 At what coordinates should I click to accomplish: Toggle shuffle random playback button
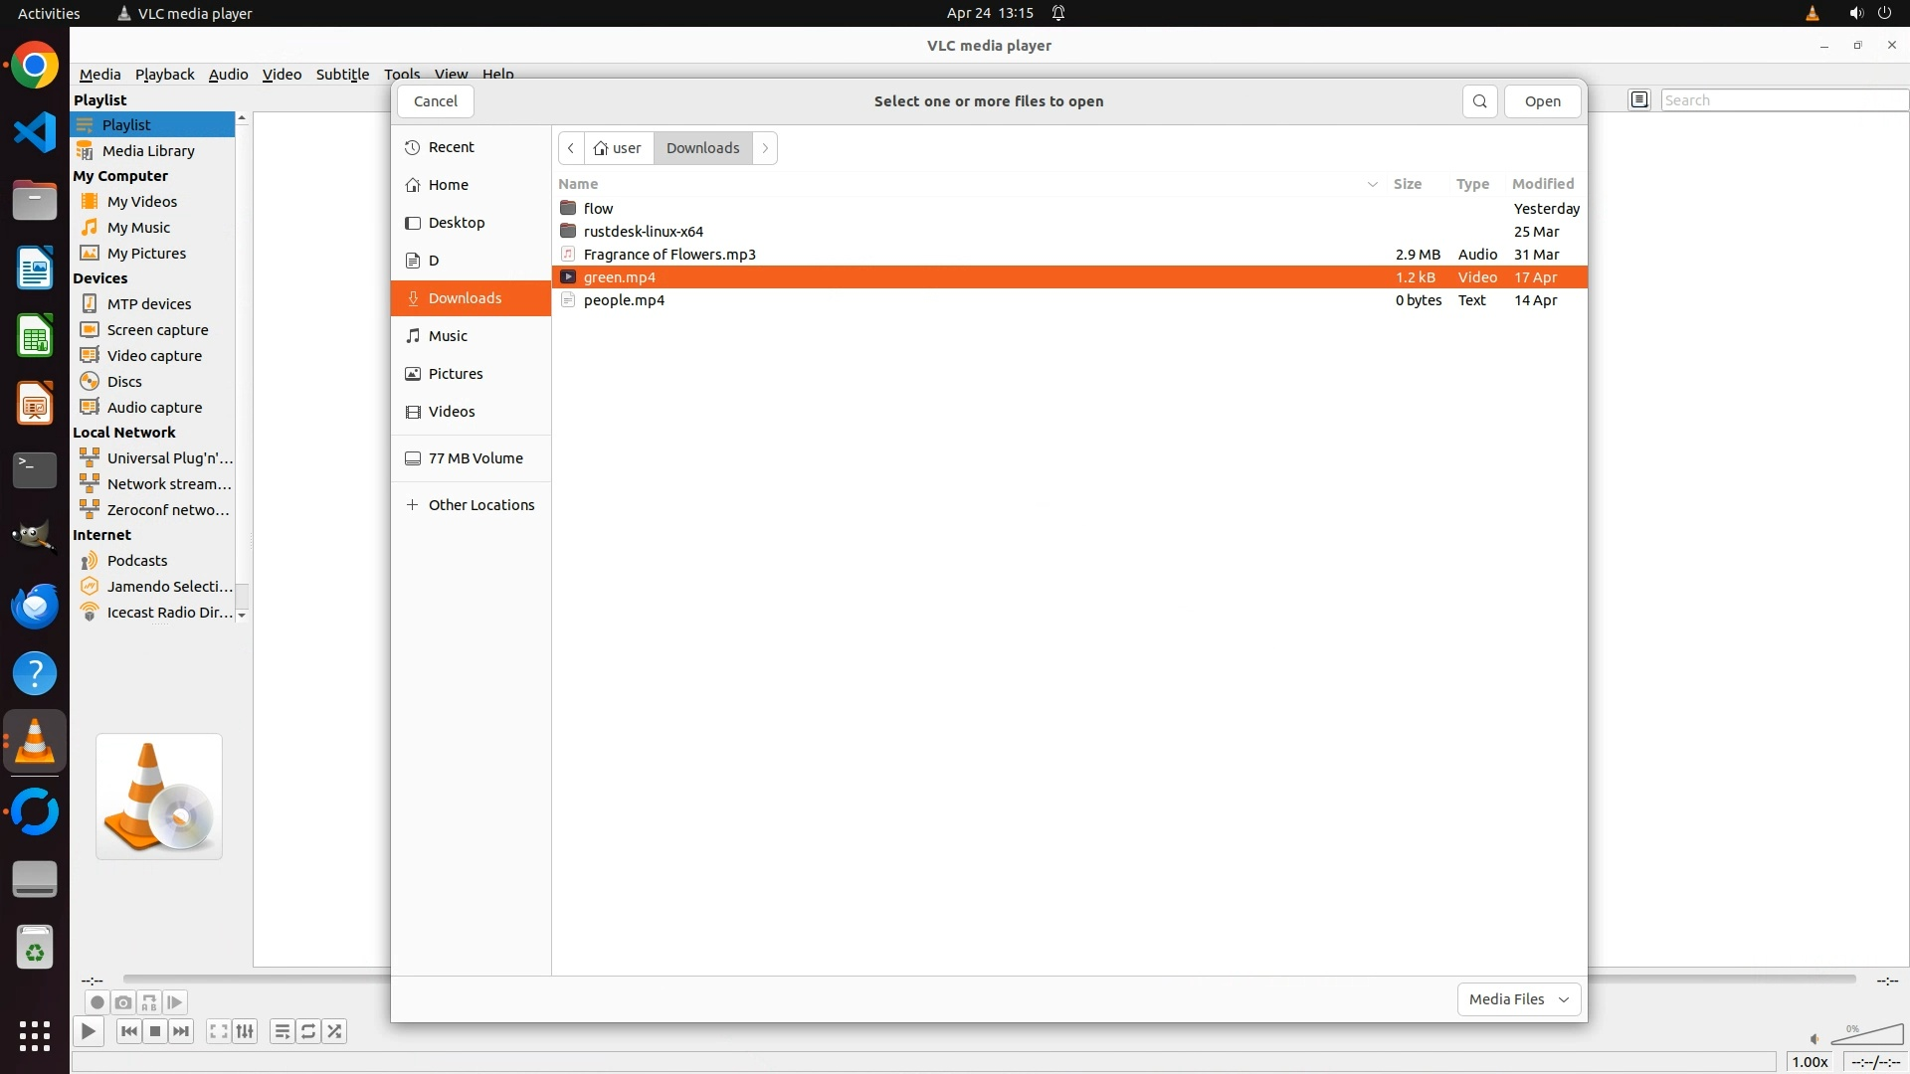[x=335, y=1031]
